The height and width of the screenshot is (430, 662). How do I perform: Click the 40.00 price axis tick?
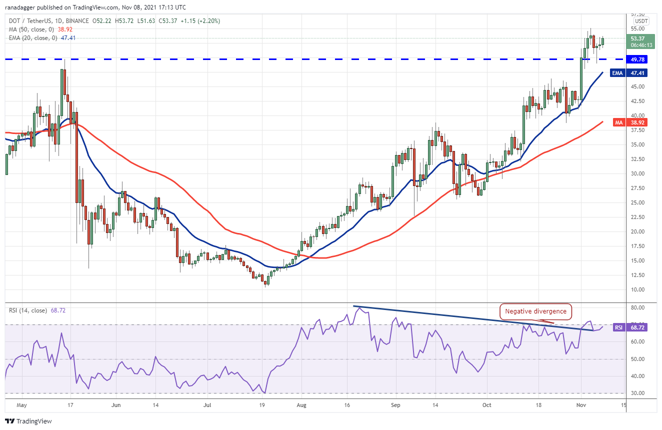point(637,115)
